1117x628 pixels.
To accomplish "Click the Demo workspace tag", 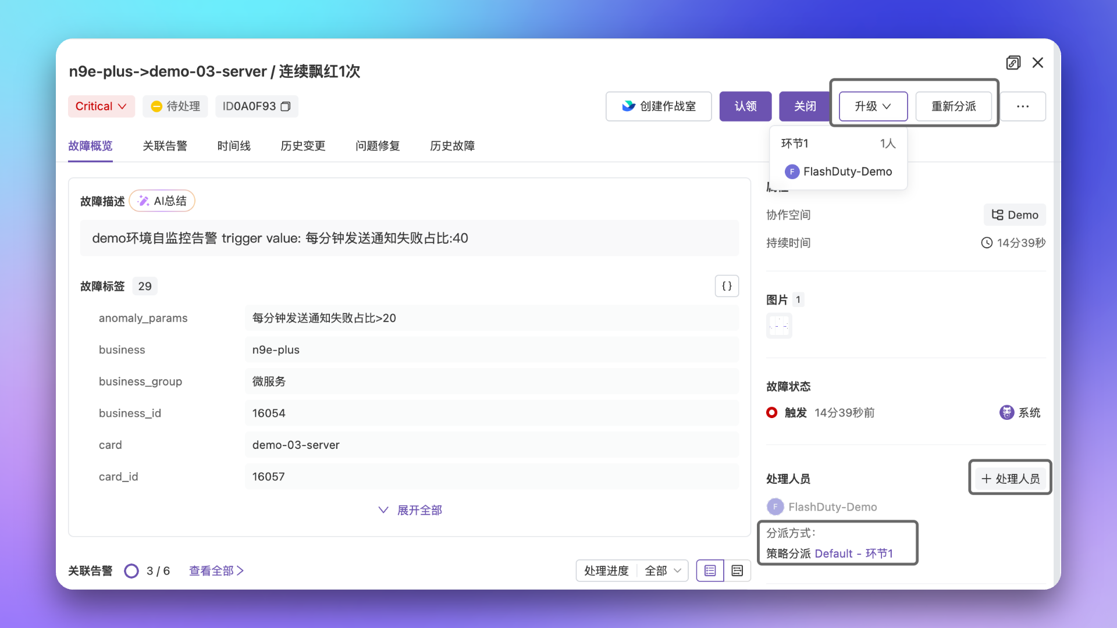I will coord(1015,215).
